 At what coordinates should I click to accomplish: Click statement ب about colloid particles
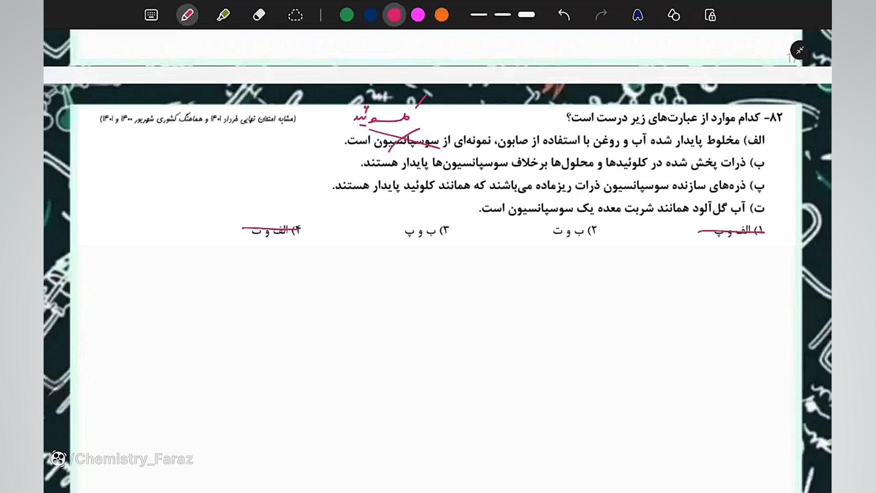562,163
